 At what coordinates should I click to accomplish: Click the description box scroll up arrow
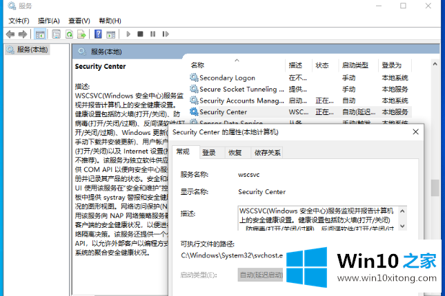pos(402,211)
